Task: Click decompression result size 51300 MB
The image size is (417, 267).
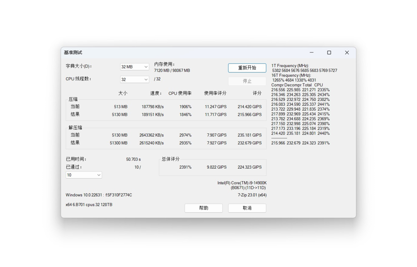Action: click(119, 143)
